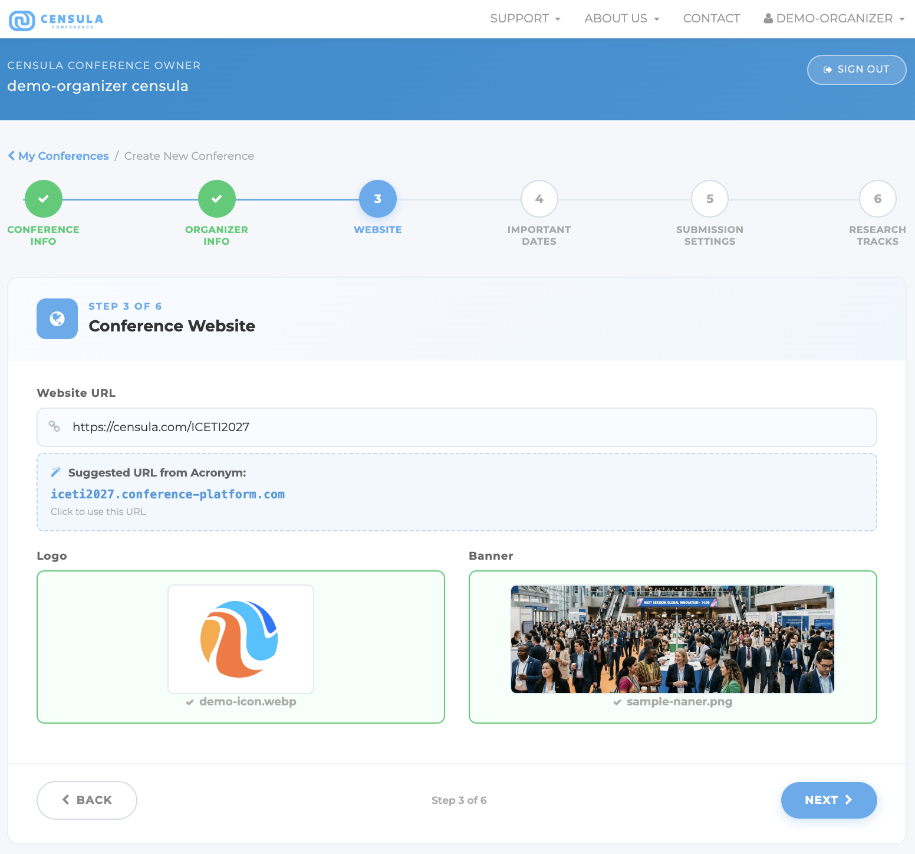Click the logo image thumbnail

coord(241,639)
